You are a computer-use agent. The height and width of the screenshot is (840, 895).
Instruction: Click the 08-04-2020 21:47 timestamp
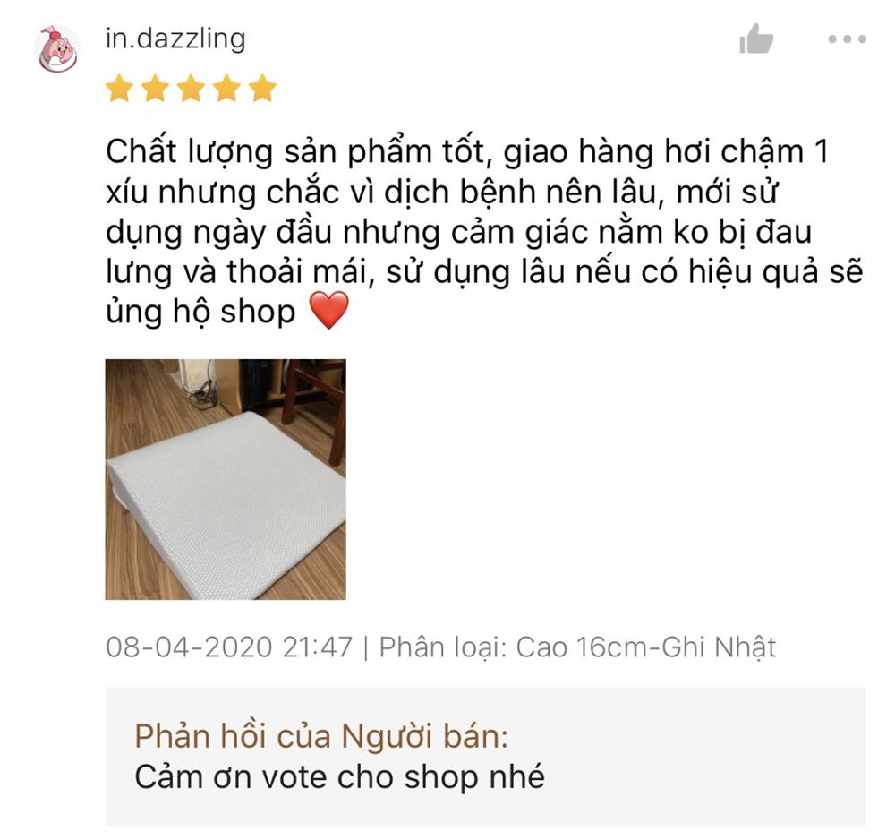point(229,647)
